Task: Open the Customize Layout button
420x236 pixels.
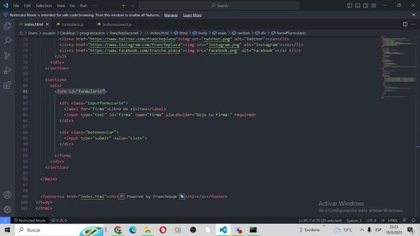Action: coord(373,6)
